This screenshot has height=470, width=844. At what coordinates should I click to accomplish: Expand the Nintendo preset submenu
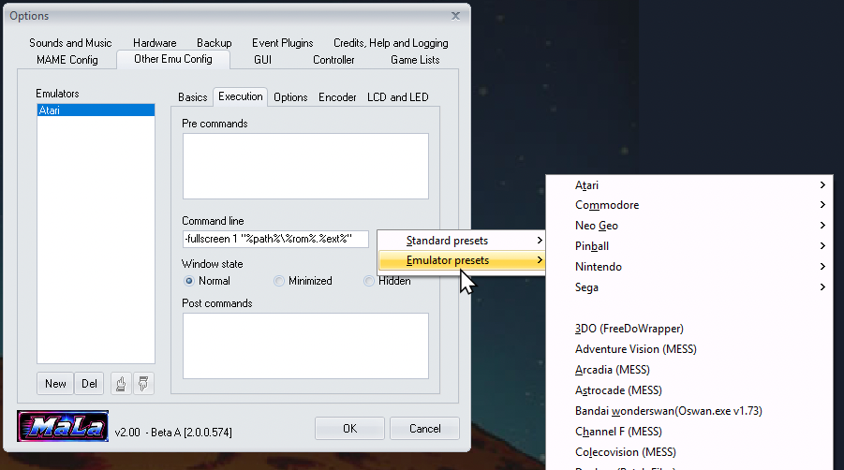(689, 266)
